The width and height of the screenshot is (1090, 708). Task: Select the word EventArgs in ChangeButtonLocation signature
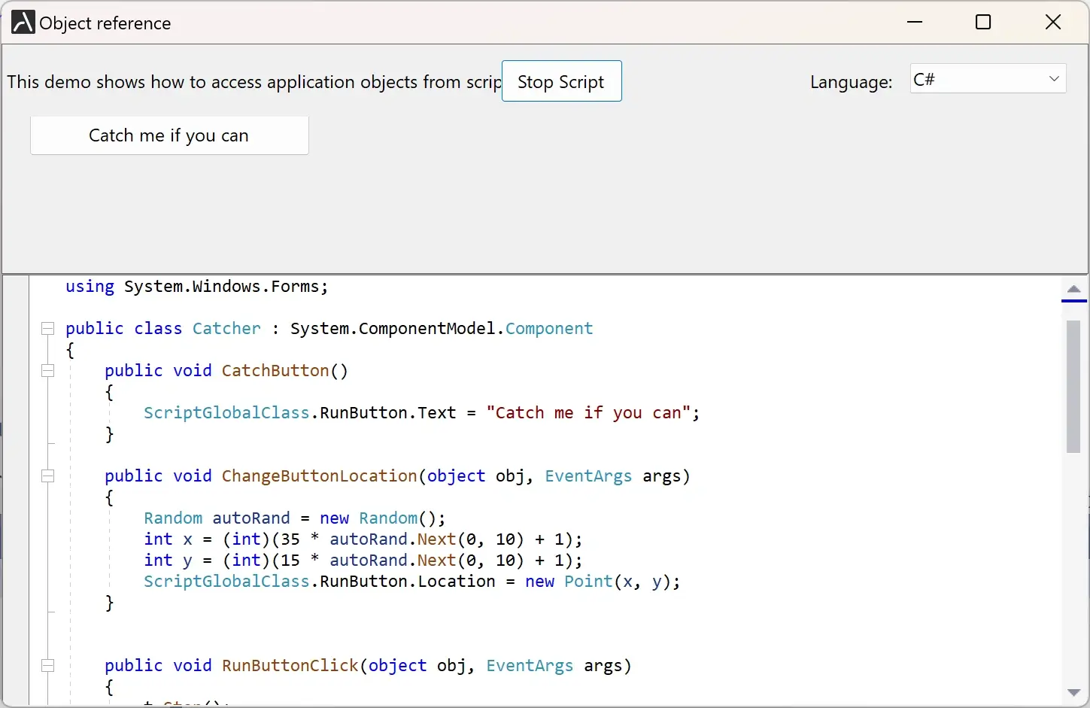[588, 476]
